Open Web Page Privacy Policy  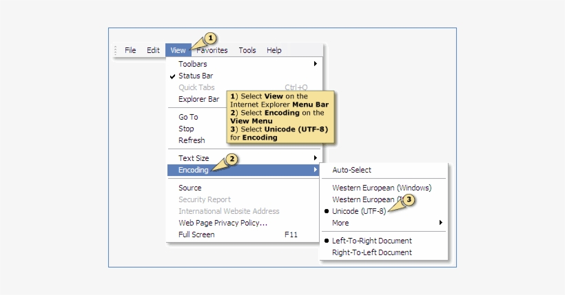pyautogui.click(x=244, y=223)
